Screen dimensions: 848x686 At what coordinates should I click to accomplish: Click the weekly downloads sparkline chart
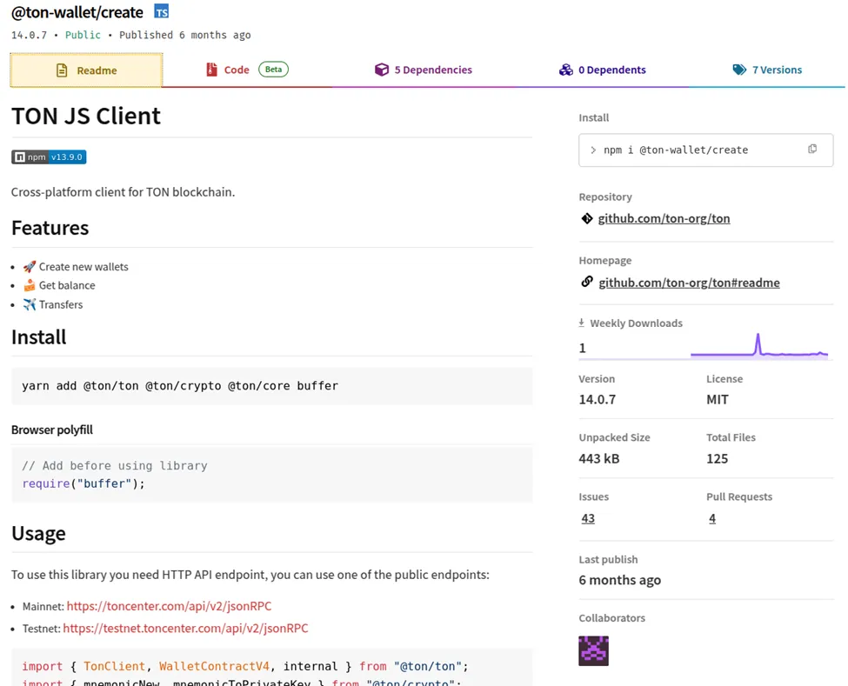point(758,346)
